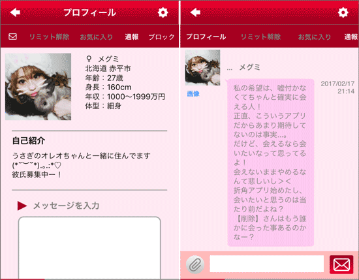Focus the profile message text area
Image resolution: width=359 pixels, height=280 pixels.
click(x=89, y=248)
